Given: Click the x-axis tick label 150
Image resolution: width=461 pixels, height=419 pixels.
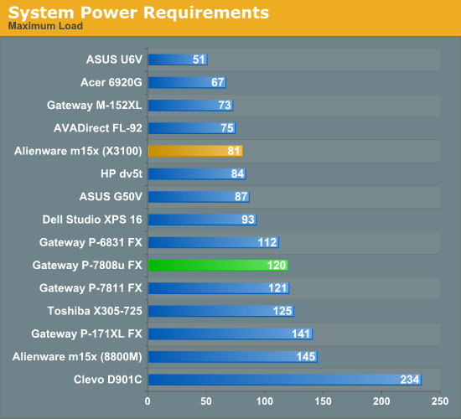Looking at the screenshot, I should 323,401.
